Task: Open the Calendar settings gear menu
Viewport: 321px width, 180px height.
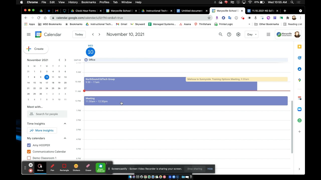Action: coord(238,34)
